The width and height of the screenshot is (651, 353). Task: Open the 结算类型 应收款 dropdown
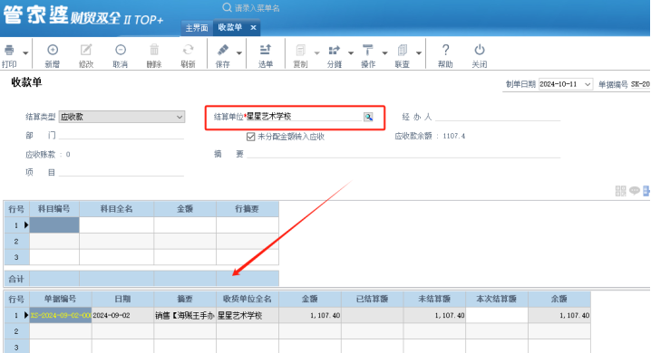point(121,117)
